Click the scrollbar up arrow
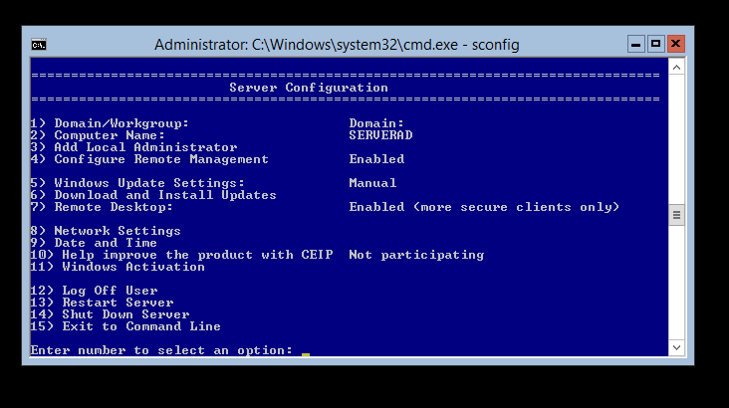This screenshot has height=408, width=729. 676,67
